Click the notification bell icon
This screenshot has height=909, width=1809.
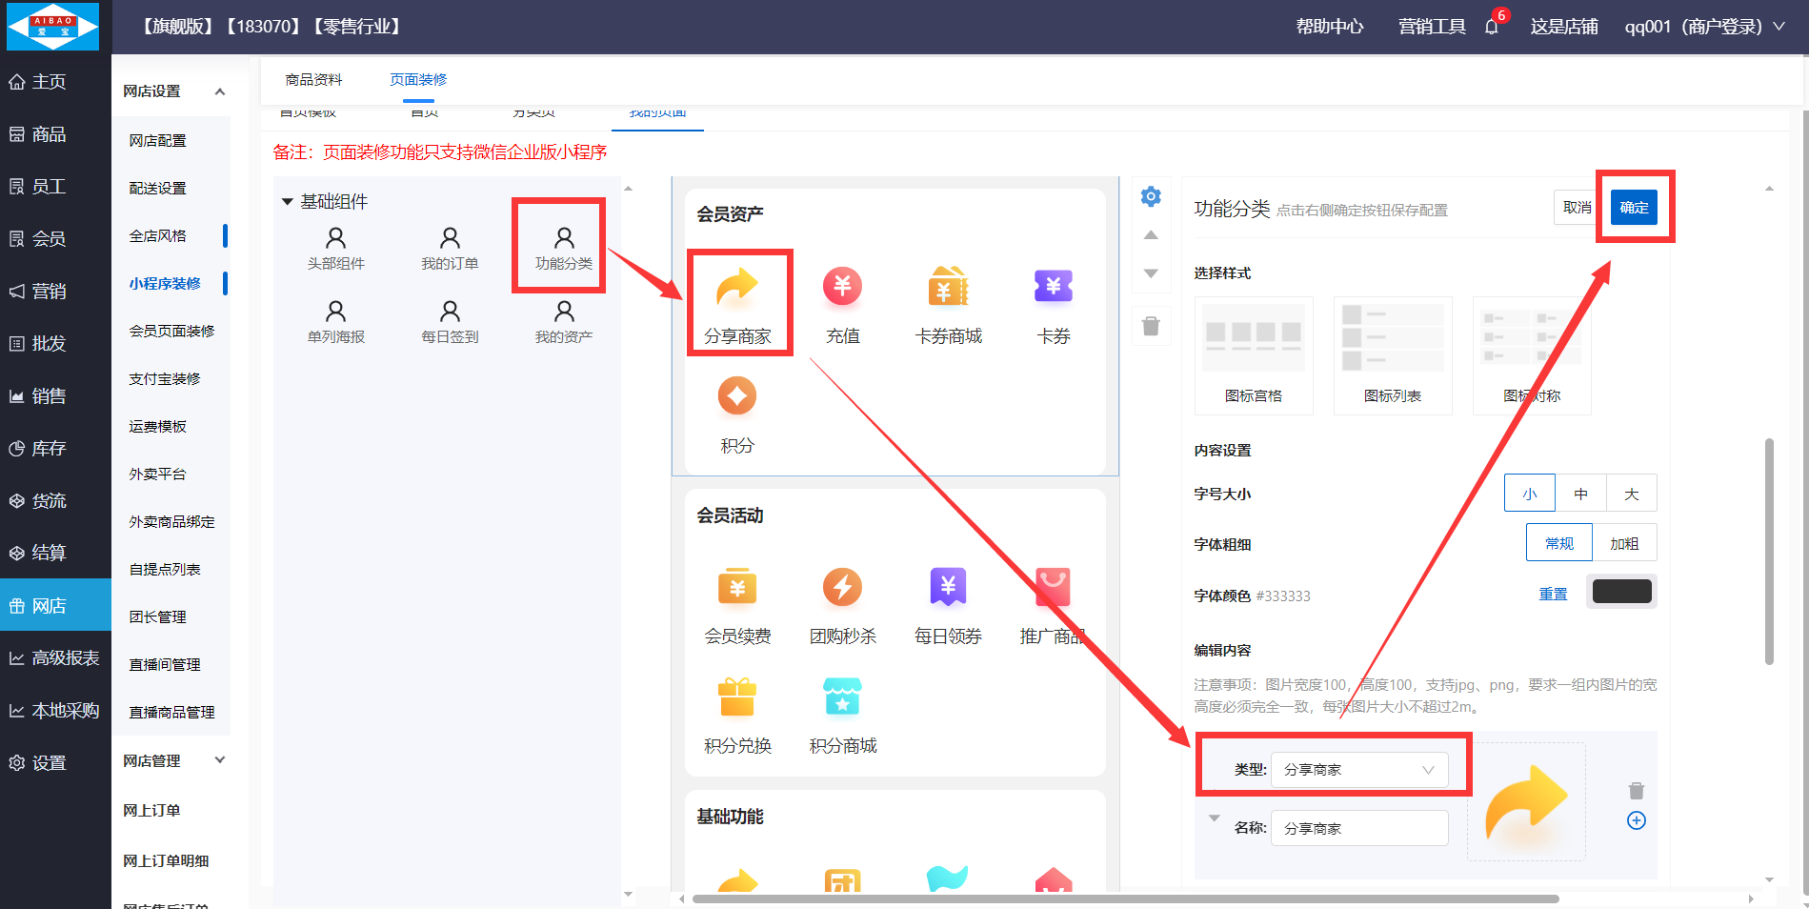[1491, 27]
